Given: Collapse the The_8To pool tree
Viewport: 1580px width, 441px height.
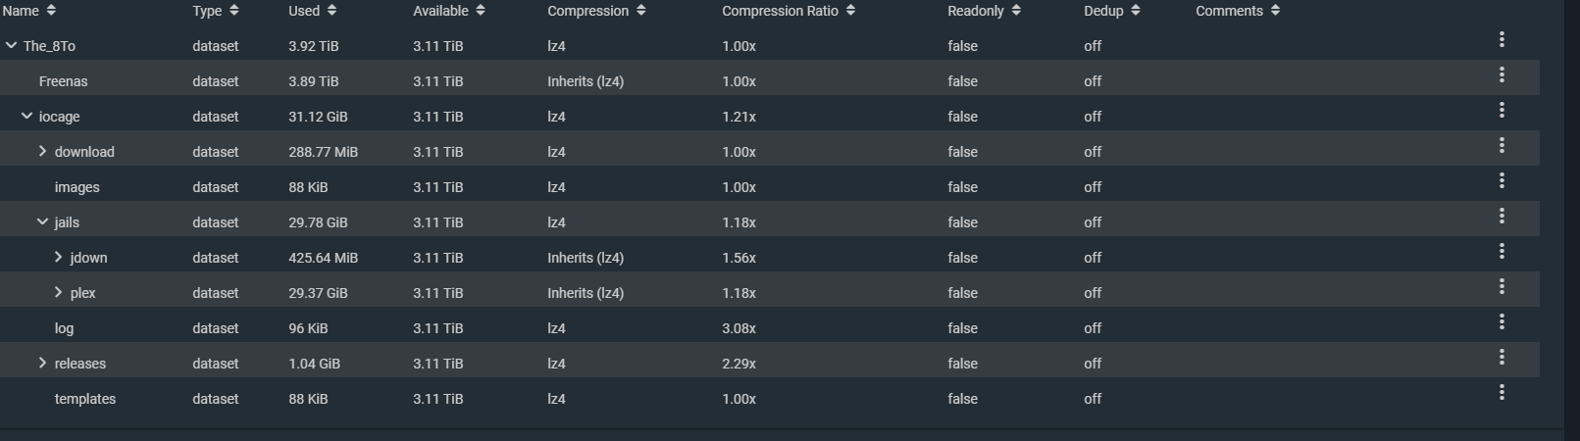Looking at the screenshot, I should pos(11,45).
